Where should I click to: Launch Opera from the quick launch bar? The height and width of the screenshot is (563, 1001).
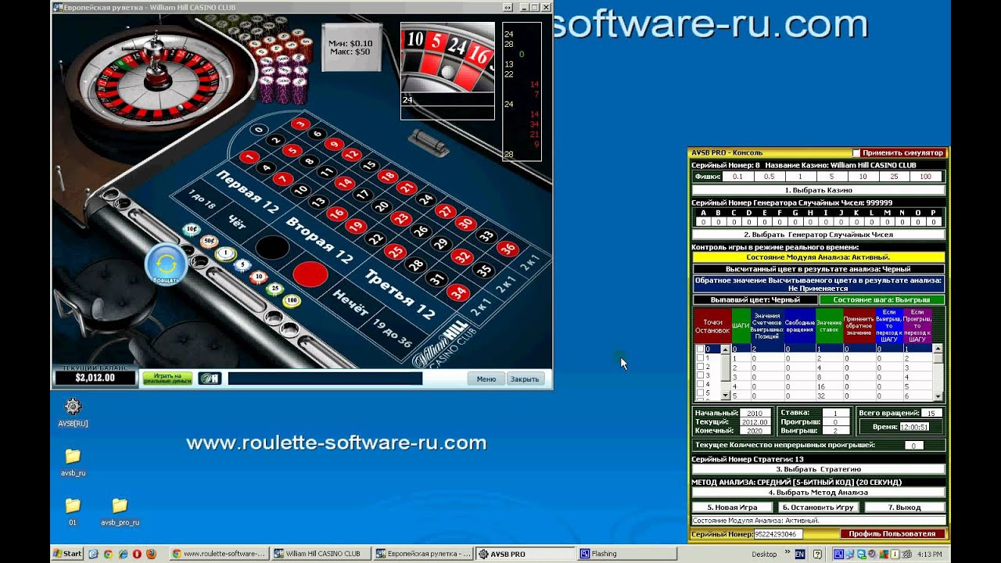[x=137, y=554]
